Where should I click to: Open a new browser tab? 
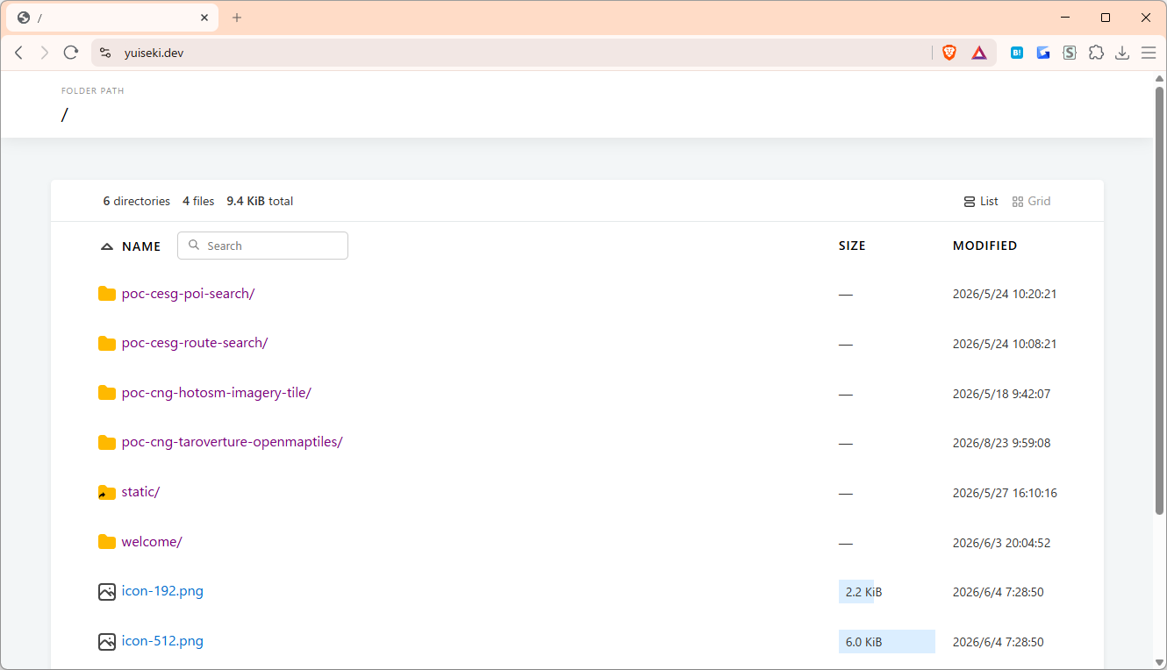237,18
